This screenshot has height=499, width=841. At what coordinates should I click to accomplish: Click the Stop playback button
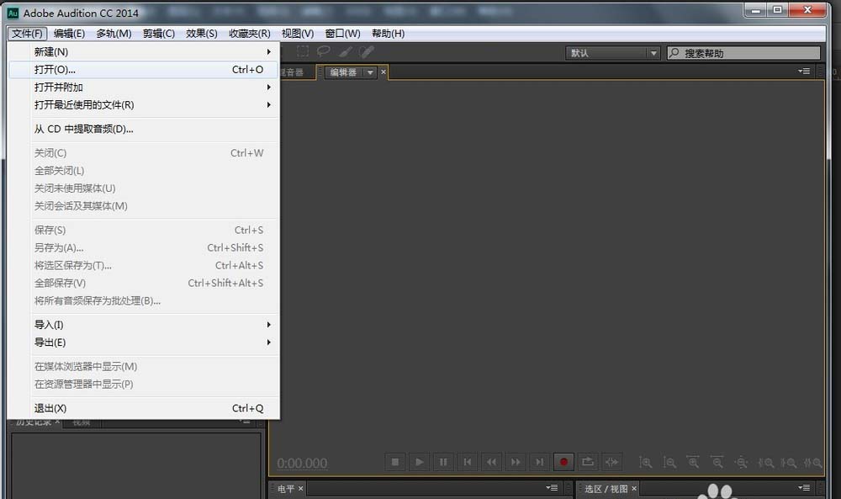coord(395,462)
